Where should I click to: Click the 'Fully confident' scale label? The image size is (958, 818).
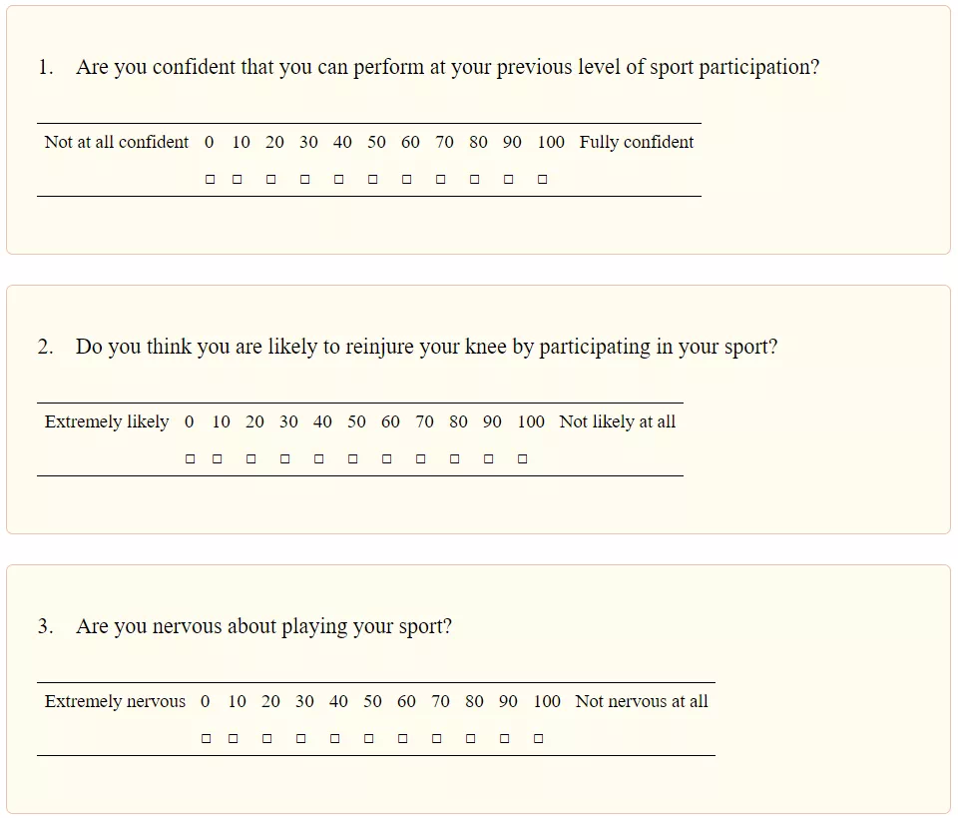636,142
